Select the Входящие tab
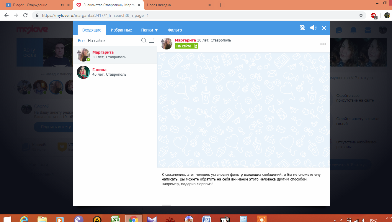The image size is (392, 222). (x=92, y=30)
